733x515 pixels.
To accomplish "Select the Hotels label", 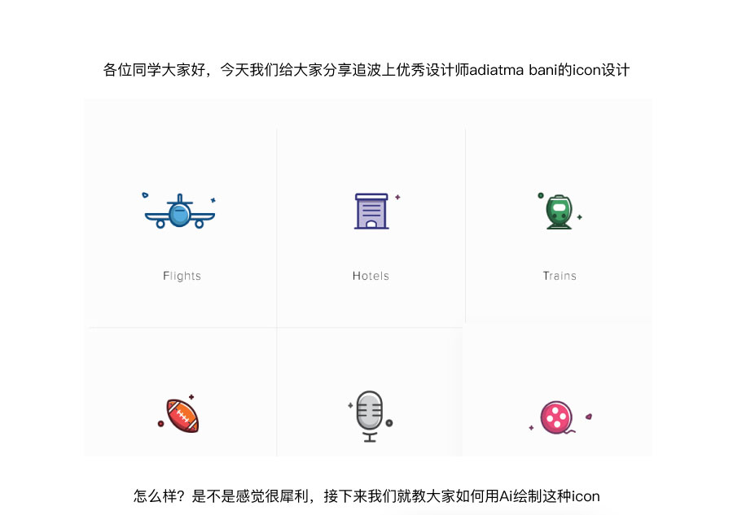I will (371, 276).
